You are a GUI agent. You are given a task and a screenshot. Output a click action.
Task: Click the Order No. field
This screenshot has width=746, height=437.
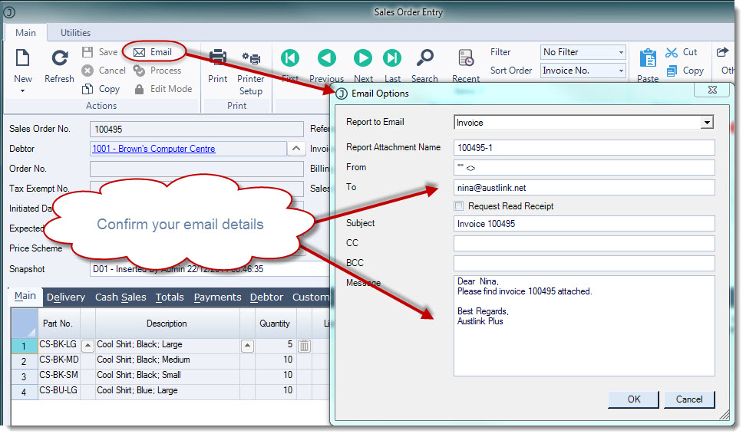196,169
